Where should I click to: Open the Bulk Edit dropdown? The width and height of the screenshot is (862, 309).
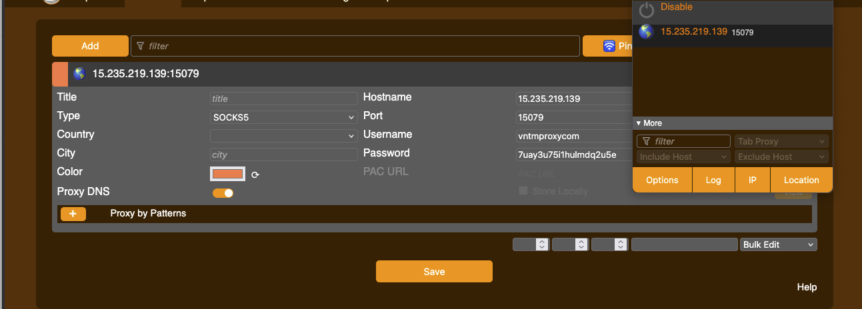click(x=778, y=244)
